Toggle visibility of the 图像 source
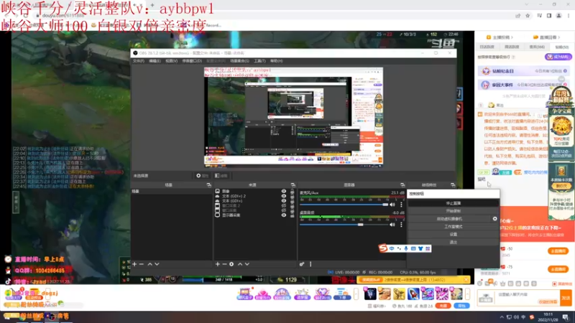Image resolution: width=575 pixels, height=323 pixels. (x=283, y=191)
